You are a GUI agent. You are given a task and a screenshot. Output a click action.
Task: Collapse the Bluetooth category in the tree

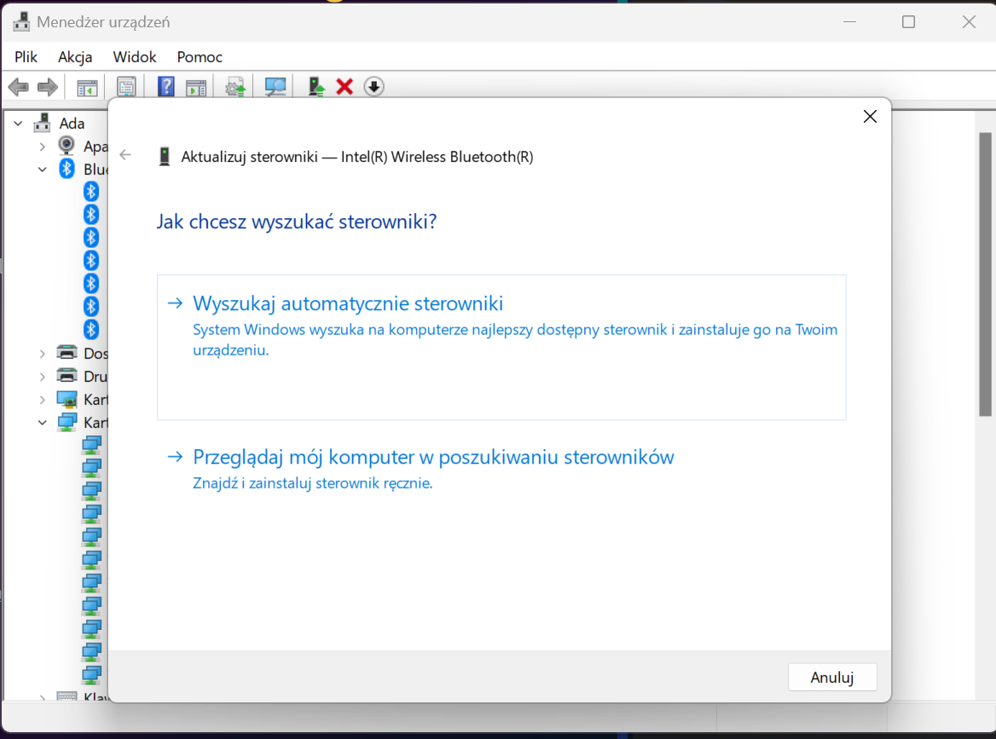[x=43, y=170]
